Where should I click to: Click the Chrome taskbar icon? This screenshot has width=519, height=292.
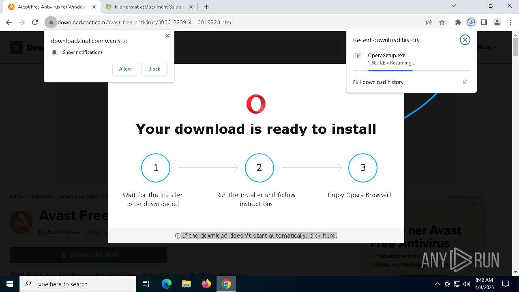[x=226, y=284]
